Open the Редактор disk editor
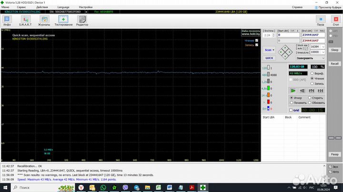 click(82, 21)
